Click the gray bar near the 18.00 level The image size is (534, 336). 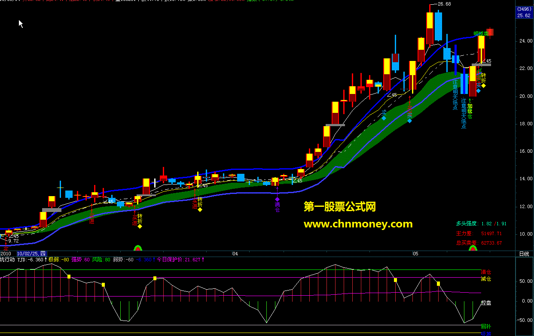click(335, 125)
